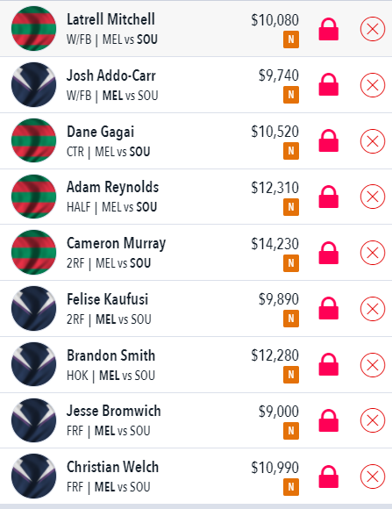This screenshot has height=509, width=392.
Task: Toggle the lock for Dane Gagai
Action: pos(328,140)
